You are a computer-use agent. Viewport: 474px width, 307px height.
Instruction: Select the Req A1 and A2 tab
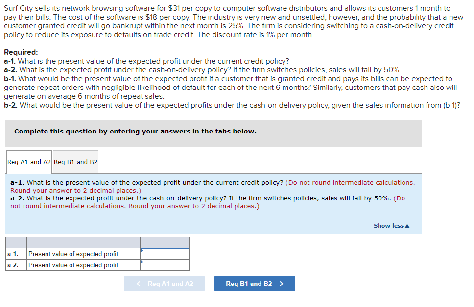(x=28, y=161)
